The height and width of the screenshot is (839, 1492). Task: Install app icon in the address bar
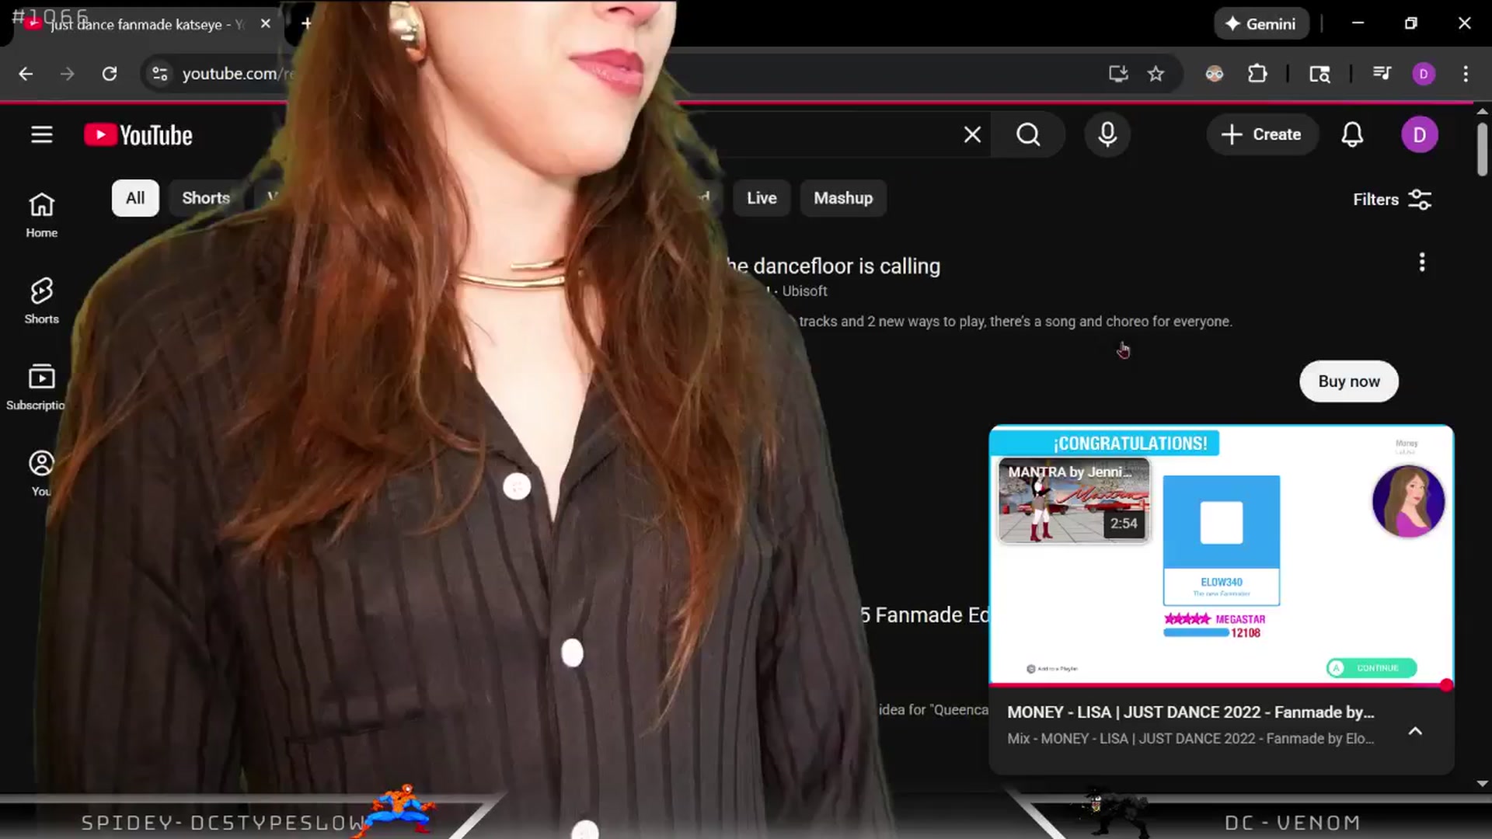click(x=1118, y=74)
